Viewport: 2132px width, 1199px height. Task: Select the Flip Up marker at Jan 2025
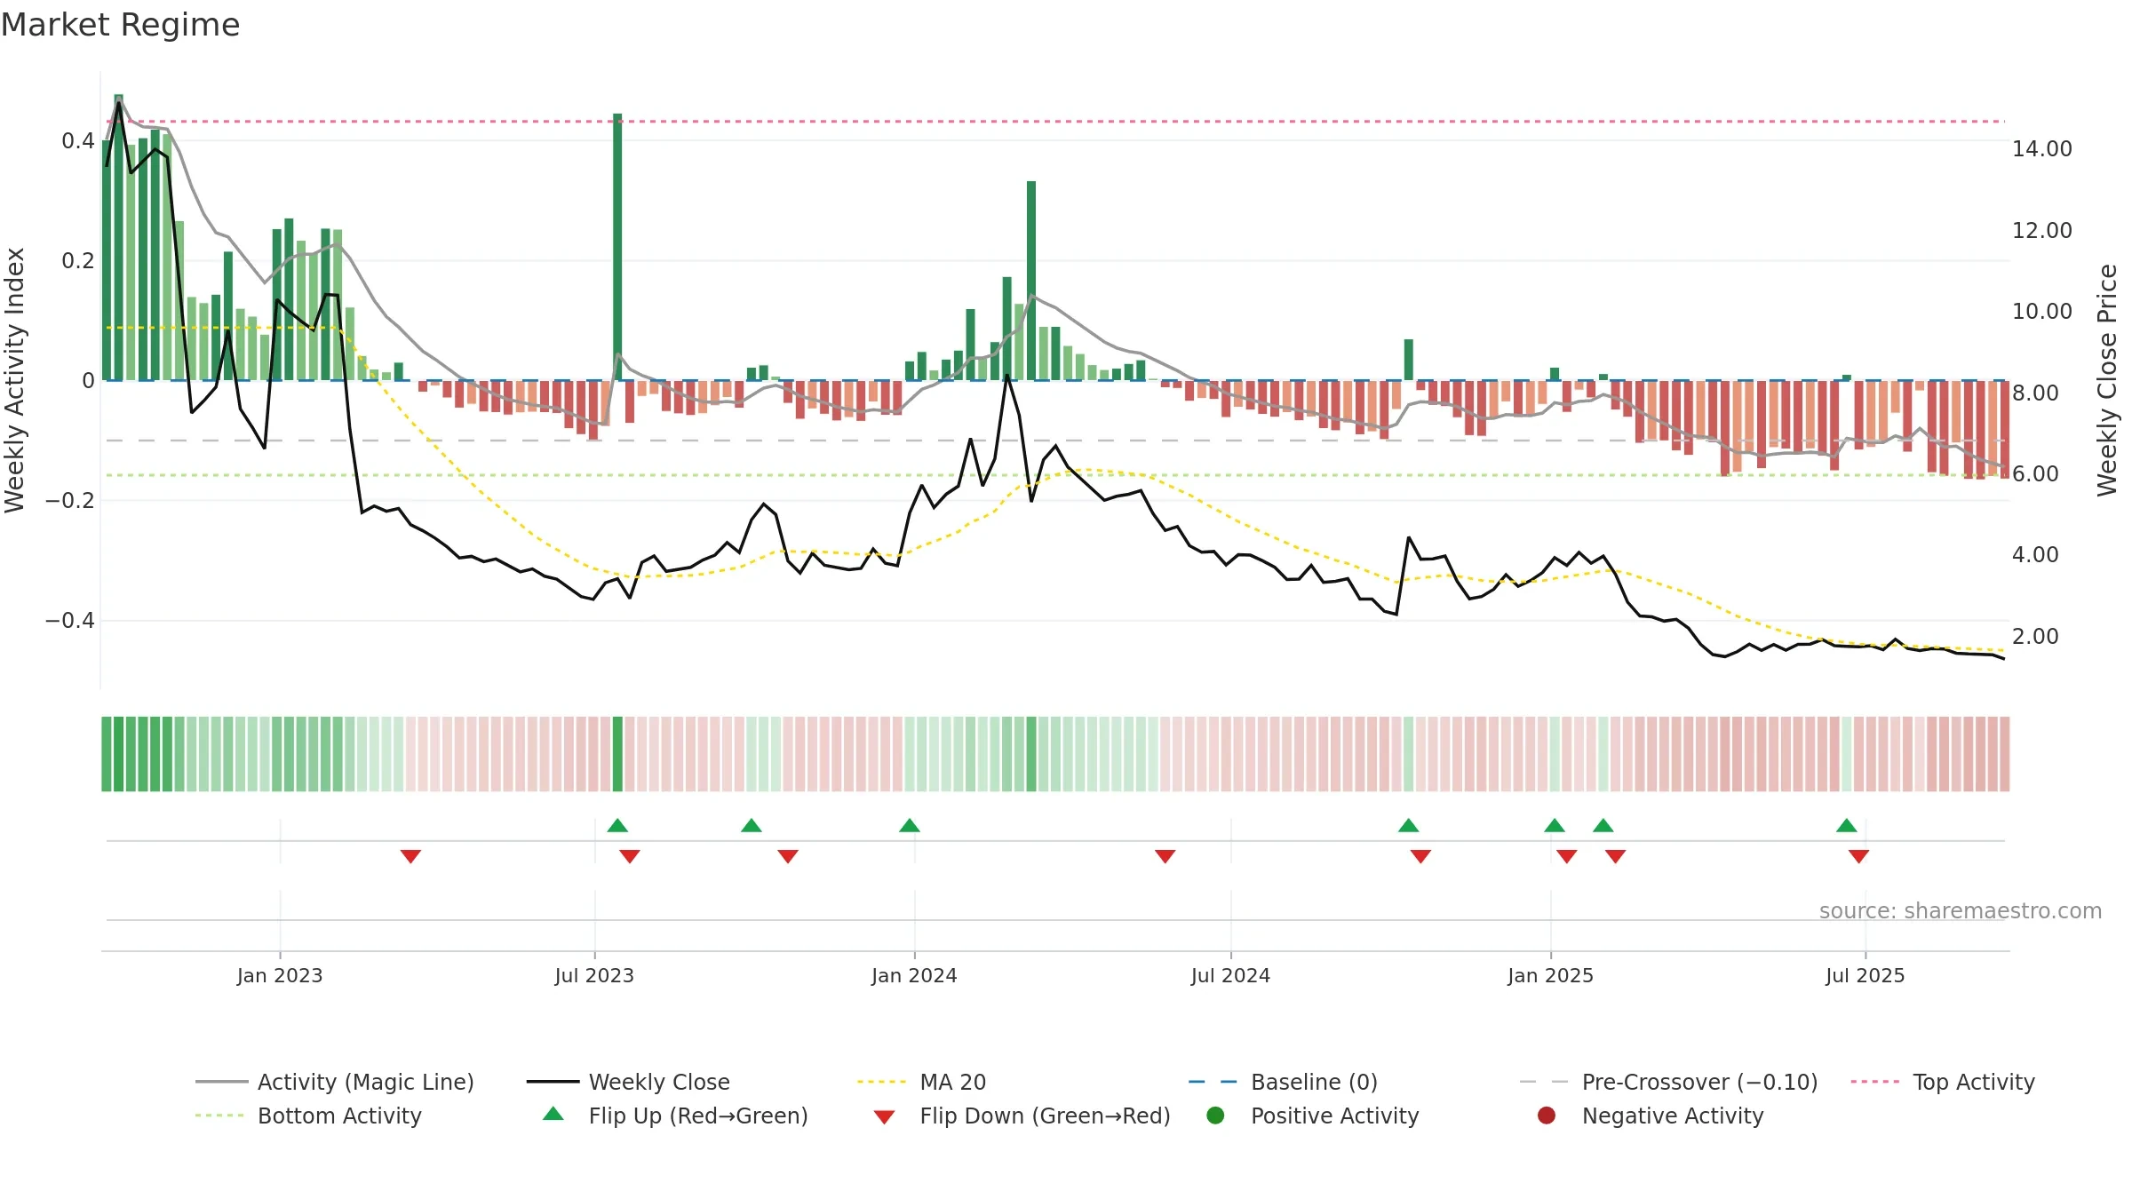point(1555,825)
